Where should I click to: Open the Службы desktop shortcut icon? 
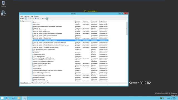pos(3,13)
